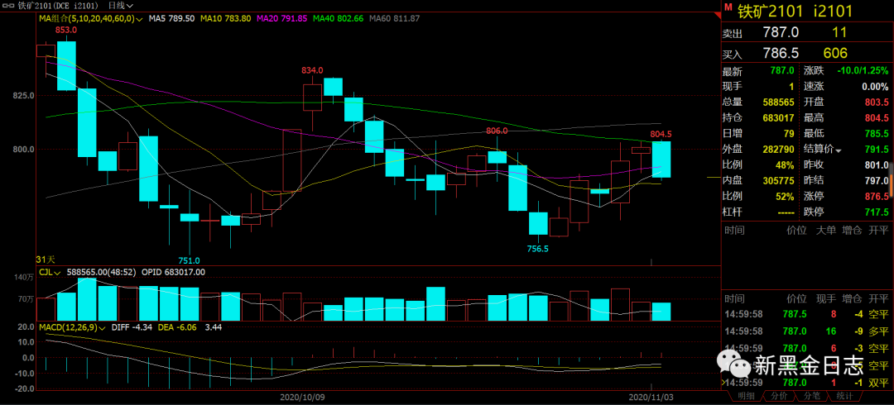Click the 834.0 peak price label

coord(312,70)
